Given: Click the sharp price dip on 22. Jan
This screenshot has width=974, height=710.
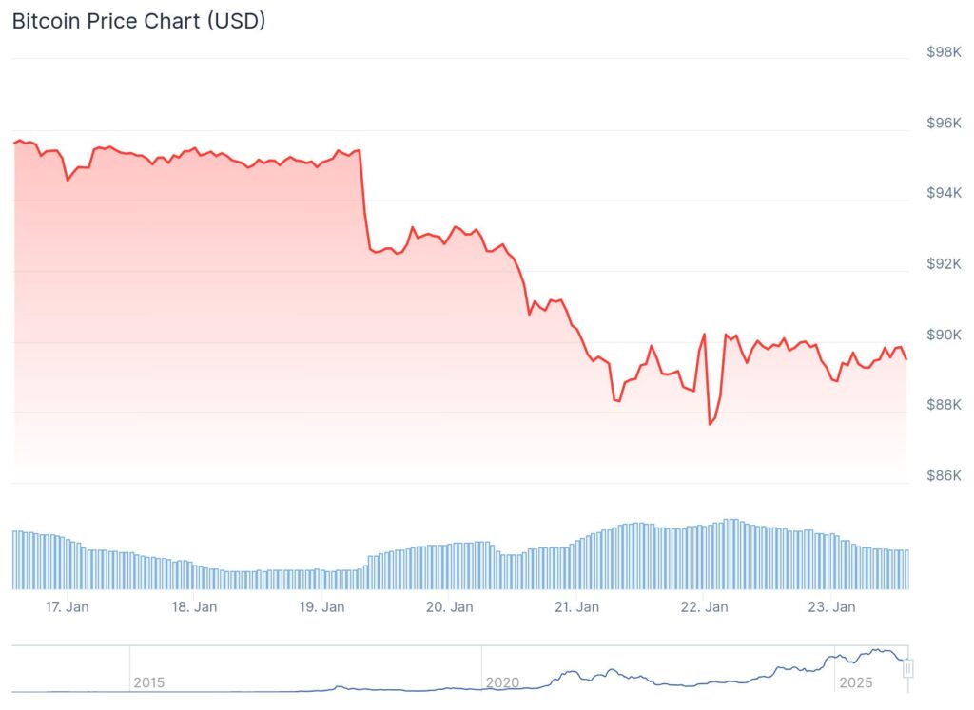Looking at the screenshot, I should 710,424.
